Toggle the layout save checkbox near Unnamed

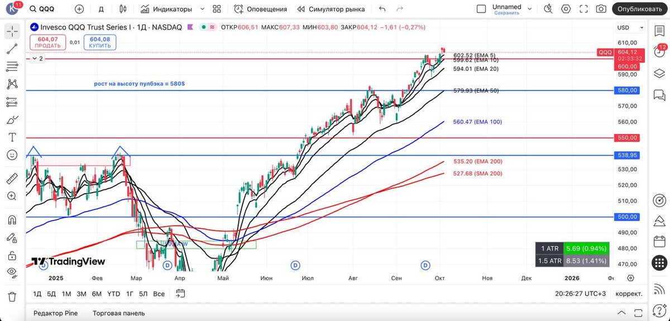(481, 9)
